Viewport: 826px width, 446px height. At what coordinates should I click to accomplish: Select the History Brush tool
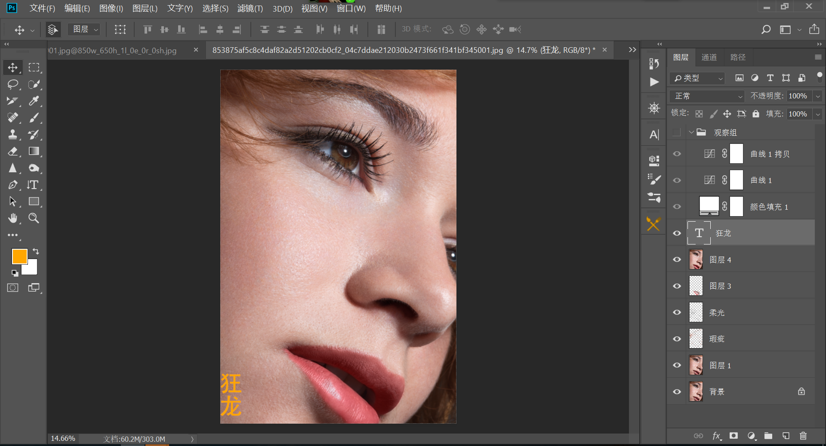(x=34, y=134)
